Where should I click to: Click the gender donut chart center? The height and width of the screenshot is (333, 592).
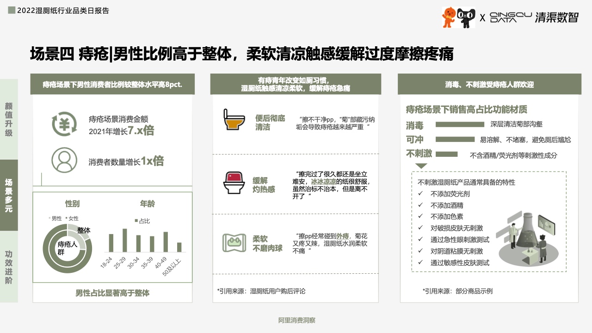pyautogui.click(x=68, y=248)
